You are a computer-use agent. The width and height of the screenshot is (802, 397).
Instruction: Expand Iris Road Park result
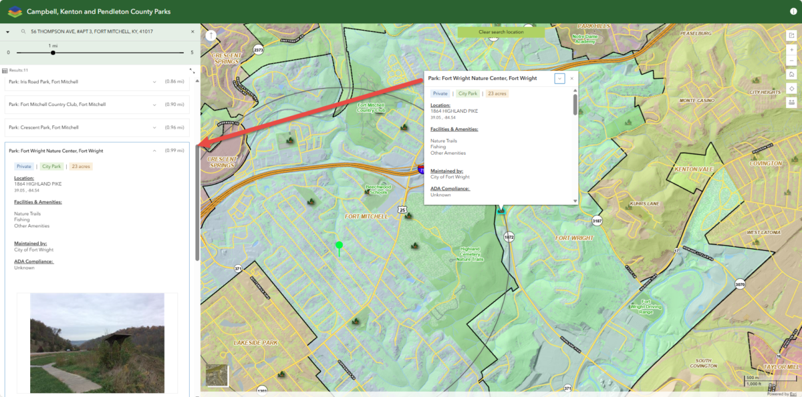(154, 81)
